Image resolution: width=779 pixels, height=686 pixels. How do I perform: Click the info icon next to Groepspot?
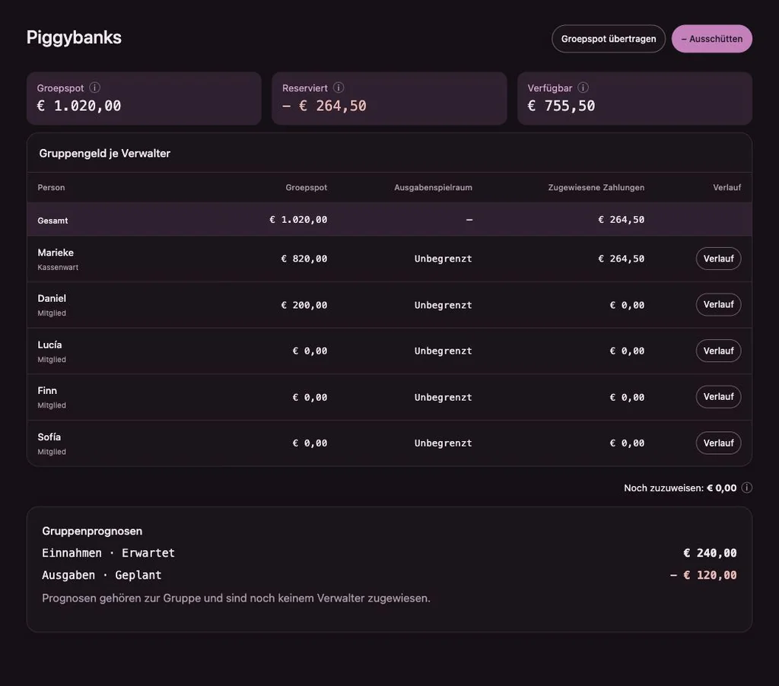[94, 87]
